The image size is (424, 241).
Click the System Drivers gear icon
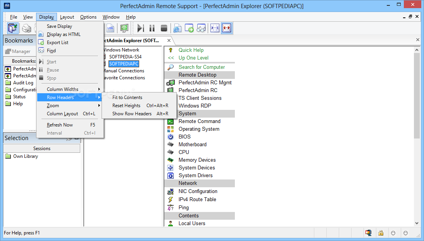coord(171,176)
